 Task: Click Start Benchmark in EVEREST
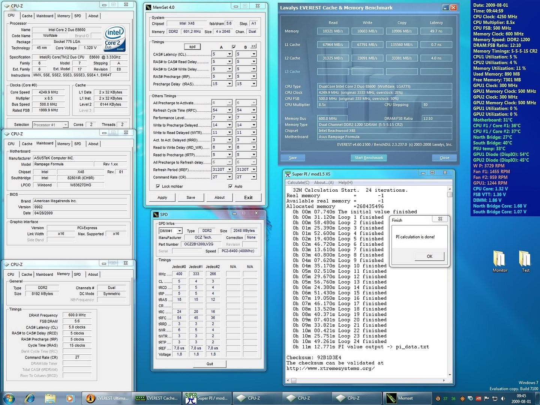[369, 158]
